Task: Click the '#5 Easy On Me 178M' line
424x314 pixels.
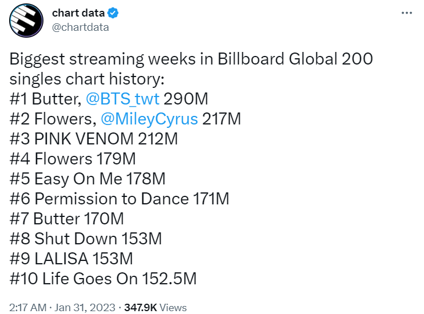Action: point(87,179)
